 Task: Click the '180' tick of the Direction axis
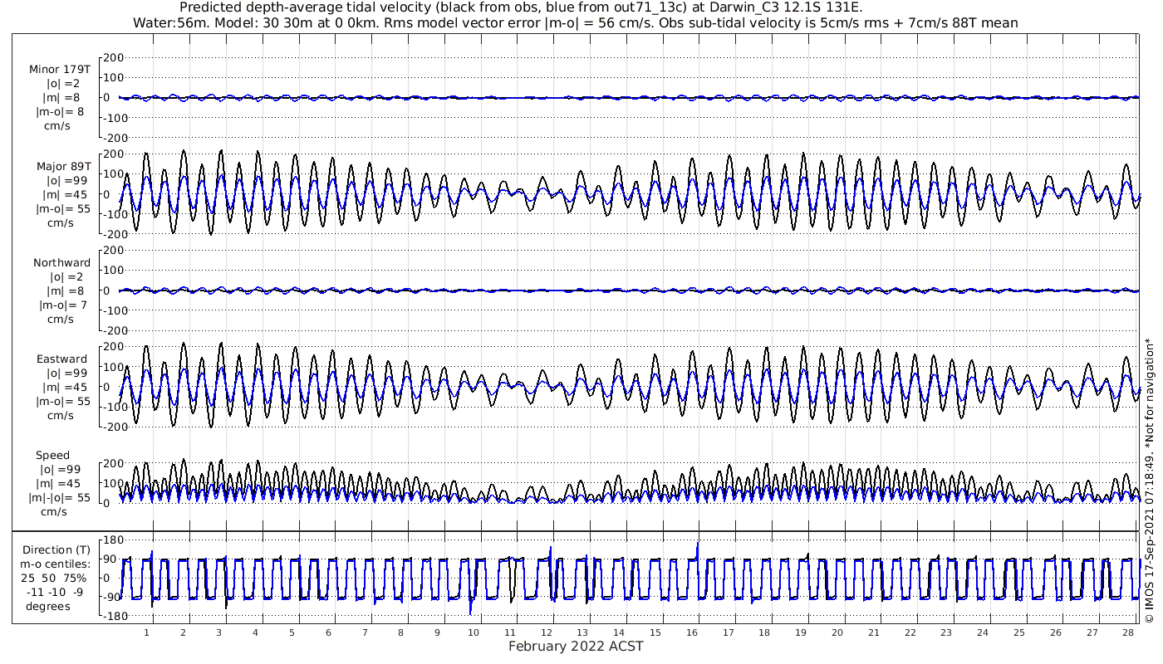click(113, 540)
